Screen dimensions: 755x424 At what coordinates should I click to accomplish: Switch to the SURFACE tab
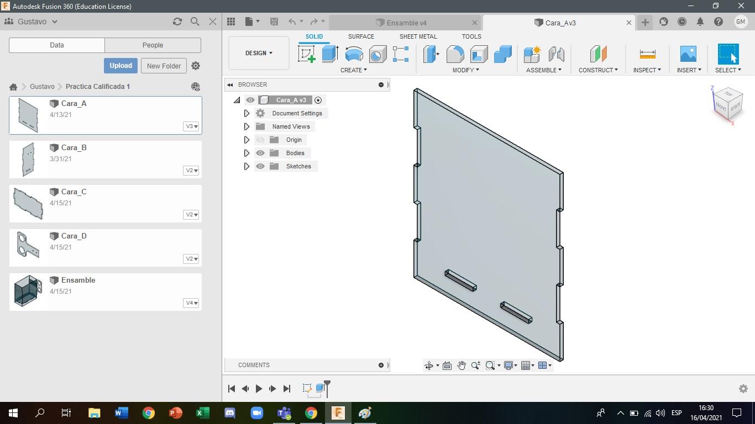point(361,36)
